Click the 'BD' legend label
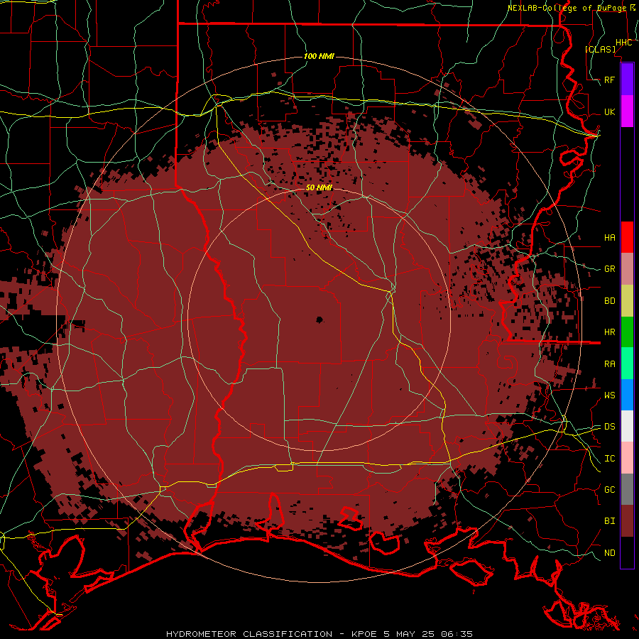 [610, 301]
